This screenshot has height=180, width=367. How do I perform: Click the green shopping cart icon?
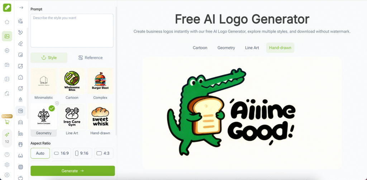click(7, 122)
